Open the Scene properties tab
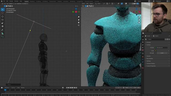This screenshot has width=171, height=96. coord(143,47)
